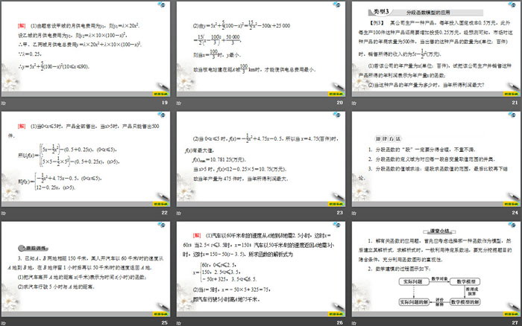
Task: Select the slide 22 thumbnail
Action: pos(86,159)
